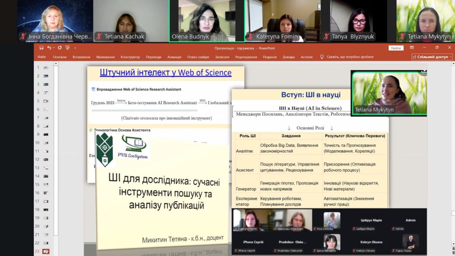The width and height of the screenshot is (455, 256).
Task: Click the Start From Beginning slideshow icon
Action: 67,48
